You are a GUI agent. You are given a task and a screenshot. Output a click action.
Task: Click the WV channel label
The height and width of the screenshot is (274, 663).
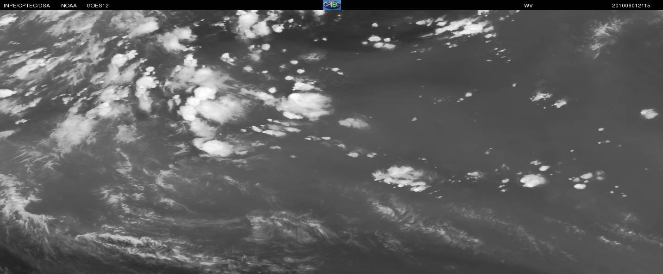(528, 6)
